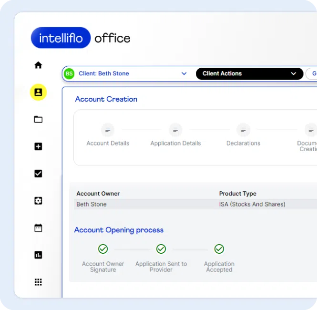Click the Application Details step label
Image resolution: width=317 pixels, height=310 pixels.
pos(175,143)
